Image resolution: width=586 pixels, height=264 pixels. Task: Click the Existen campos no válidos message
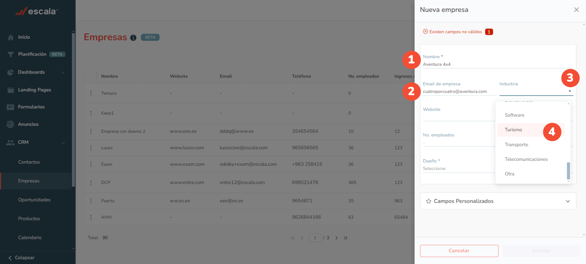[x=456, y=32]
